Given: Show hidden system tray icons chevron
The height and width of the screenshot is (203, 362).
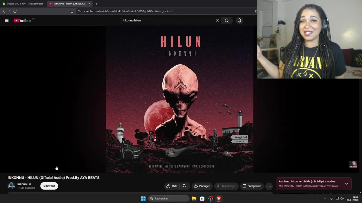Looking at the screenshot, I should 325,198.
